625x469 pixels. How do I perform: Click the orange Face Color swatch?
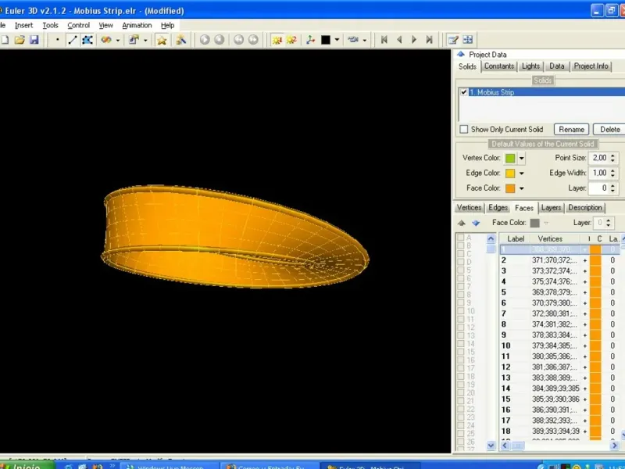pyautogui.click(x=510, y=188)
